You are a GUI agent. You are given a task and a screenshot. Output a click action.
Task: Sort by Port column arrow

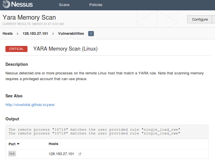[18, 144]
